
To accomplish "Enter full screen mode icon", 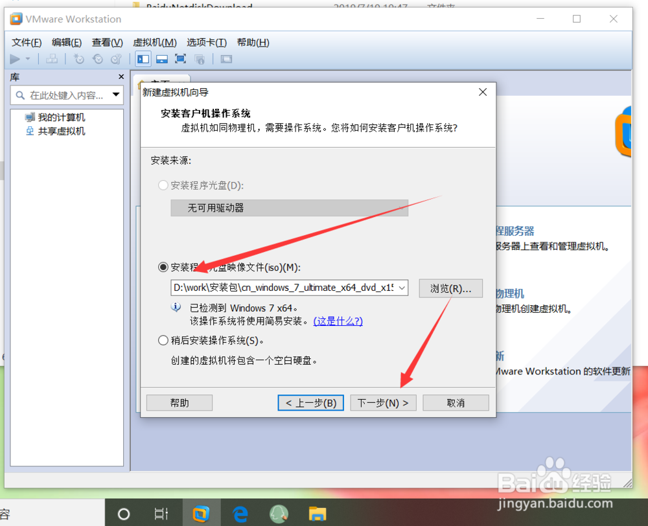I will [x=179, y=59].
